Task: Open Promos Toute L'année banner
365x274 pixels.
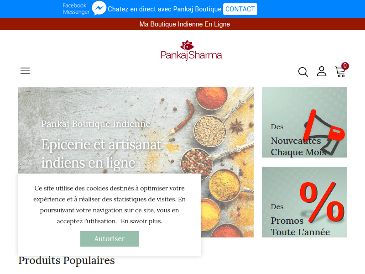Action: pos(304,202)
